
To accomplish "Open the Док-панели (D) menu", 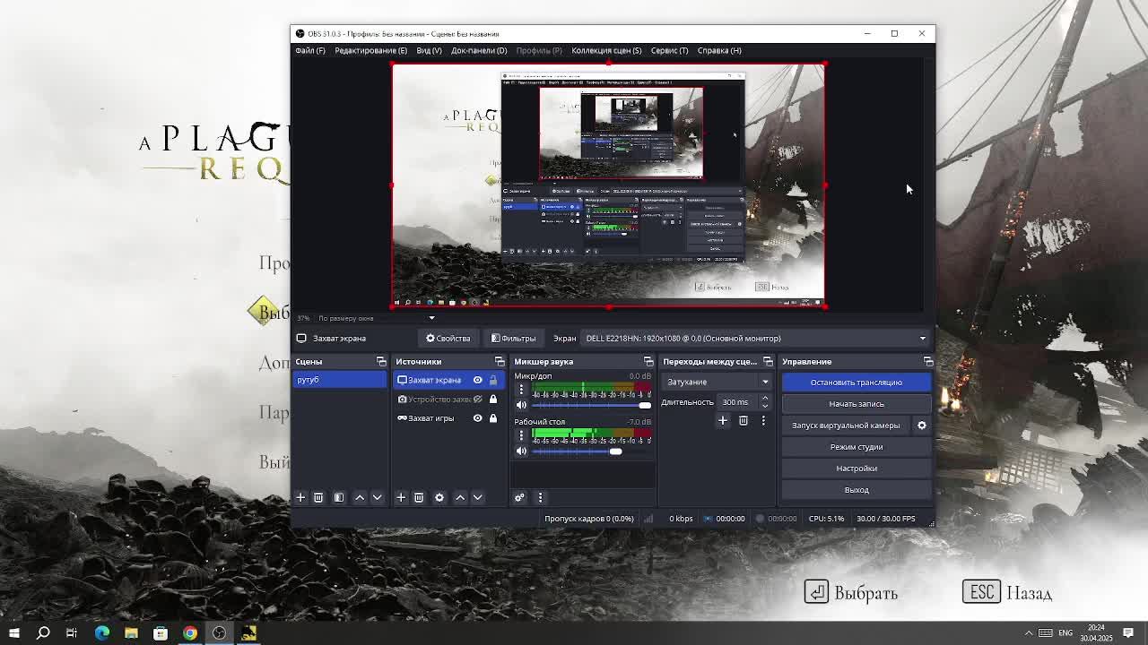I will 479,50.
